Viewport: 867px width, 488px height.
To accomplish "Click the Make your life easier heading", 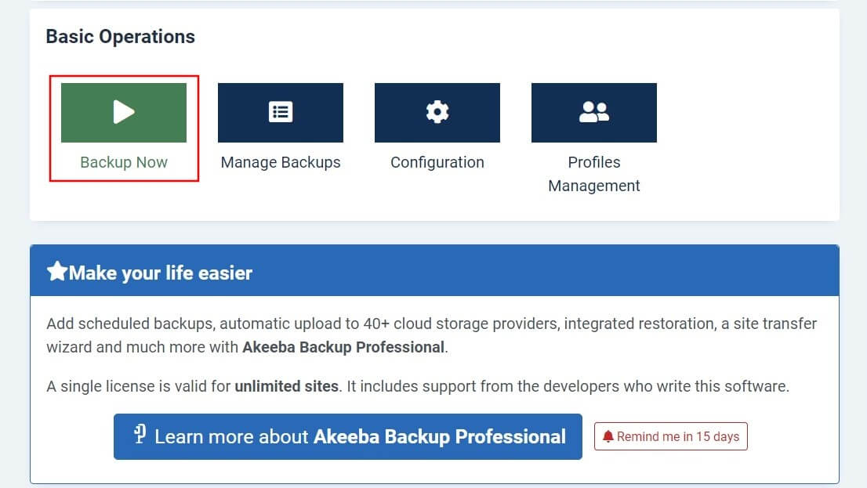I will coord(161,273).
